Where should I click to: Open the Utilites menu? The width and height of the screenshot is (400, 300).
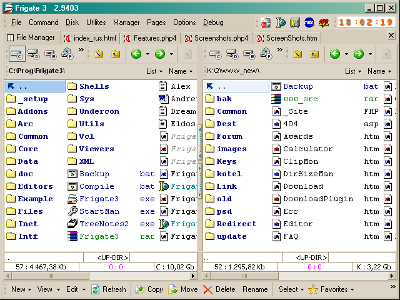(x=96, y=22)
